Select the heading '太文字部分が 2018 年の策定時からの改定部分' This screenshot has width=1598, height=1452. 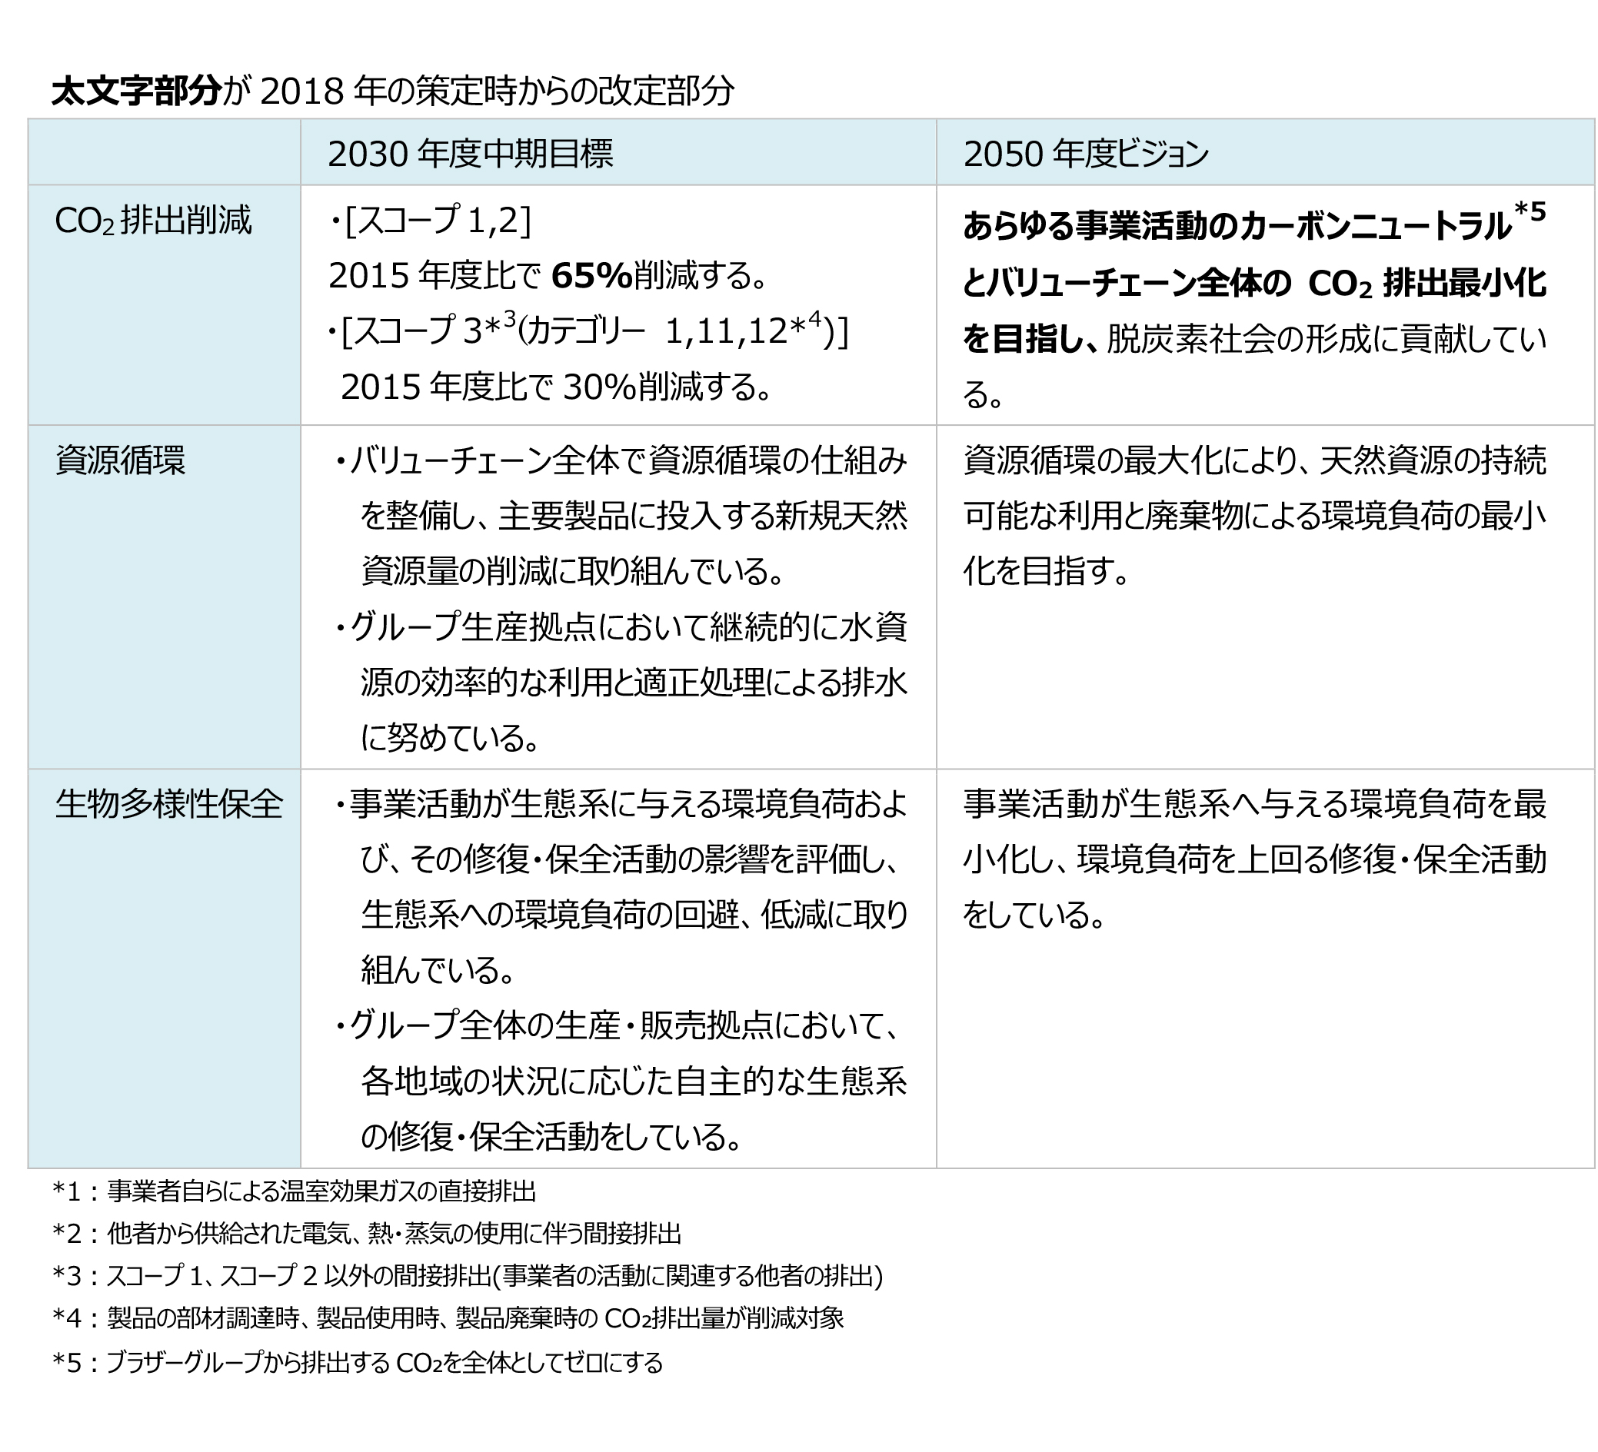(x=392, y=92)
